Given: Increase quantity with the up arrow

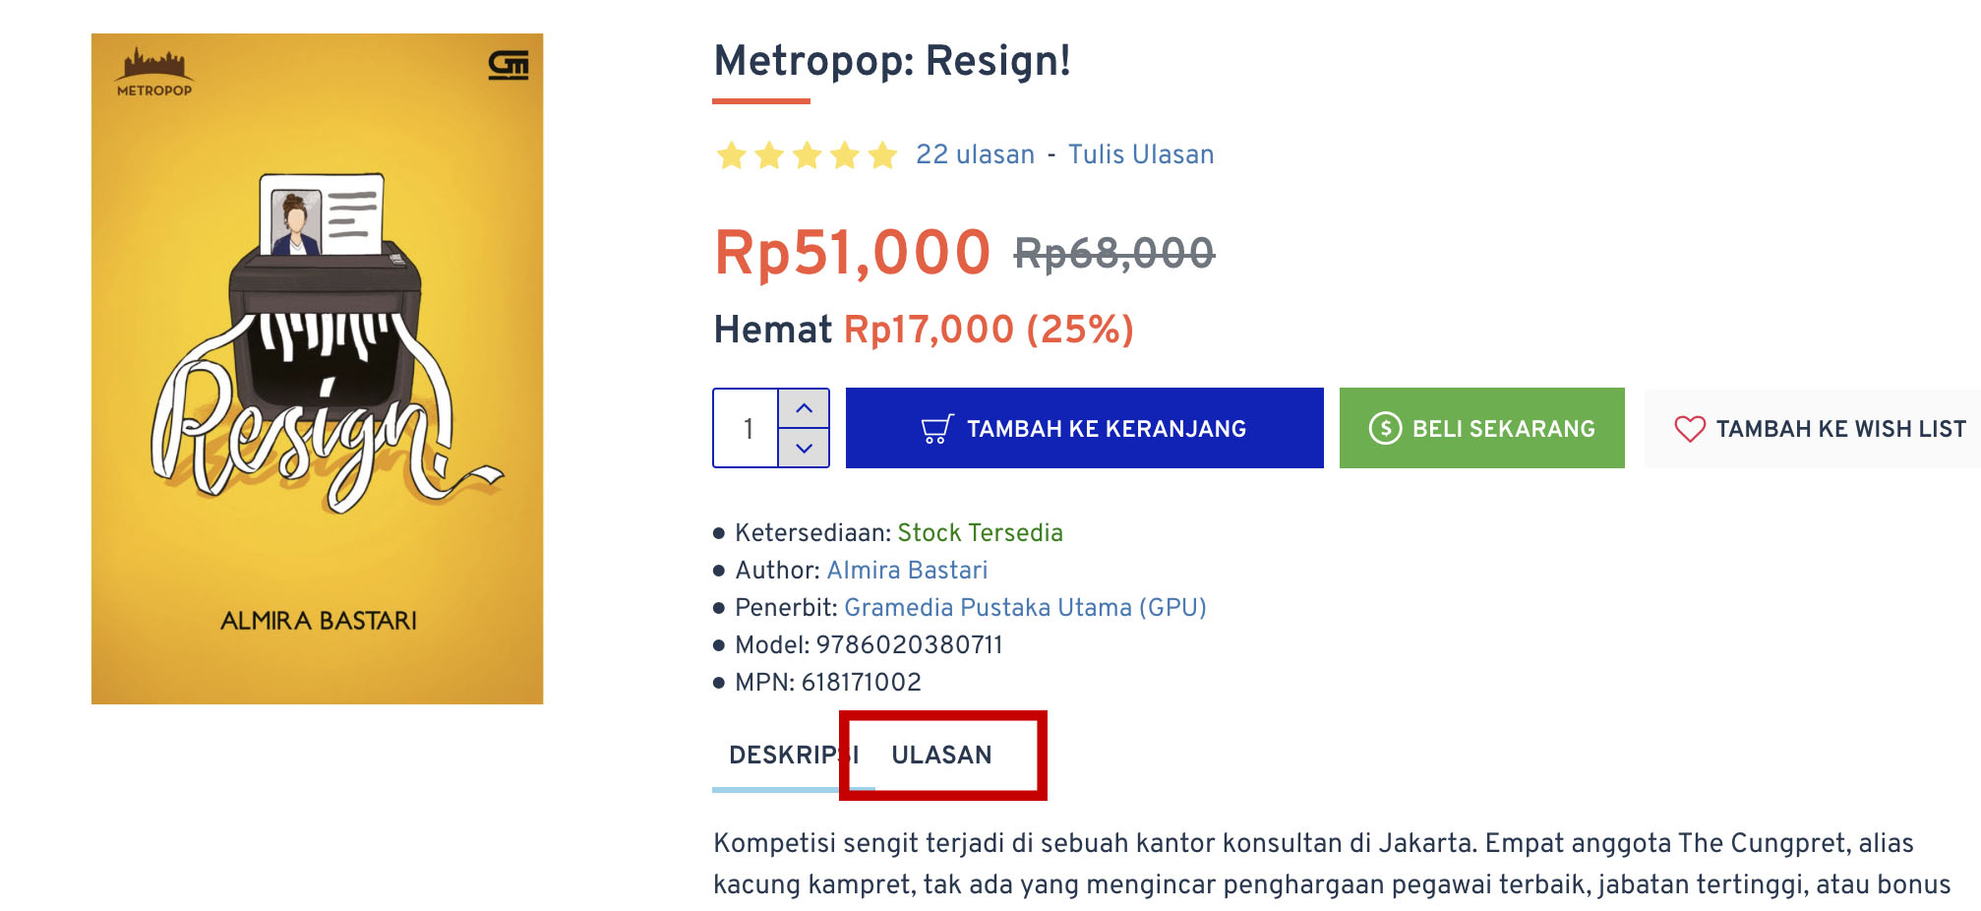Looking at the screenshot, I should pos(804,408).
